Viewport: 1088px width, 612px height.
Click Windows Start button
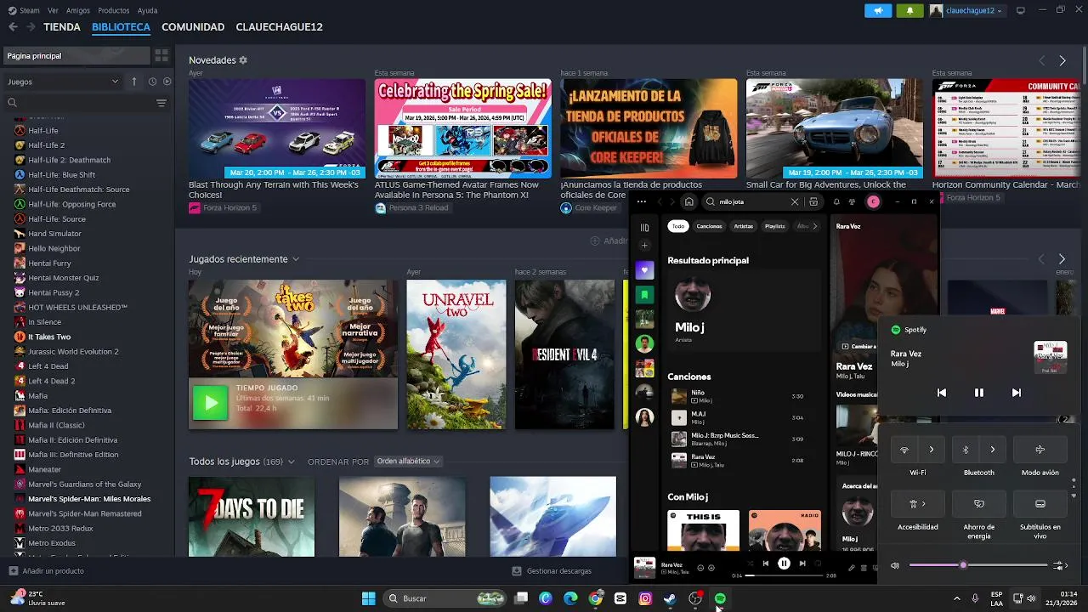point(368,598)
